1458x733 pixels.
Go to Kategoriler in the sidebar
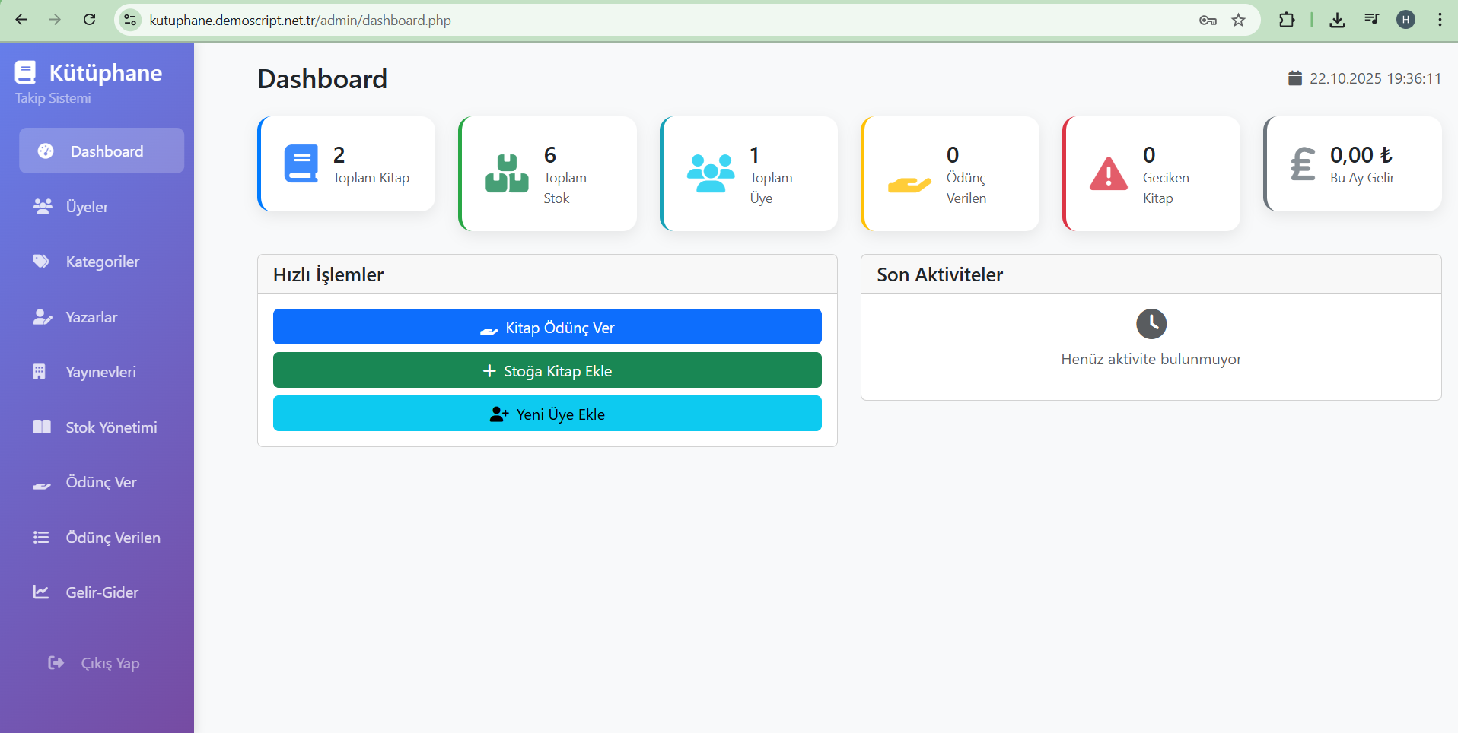pyautogui.click(x=102, y=262)
